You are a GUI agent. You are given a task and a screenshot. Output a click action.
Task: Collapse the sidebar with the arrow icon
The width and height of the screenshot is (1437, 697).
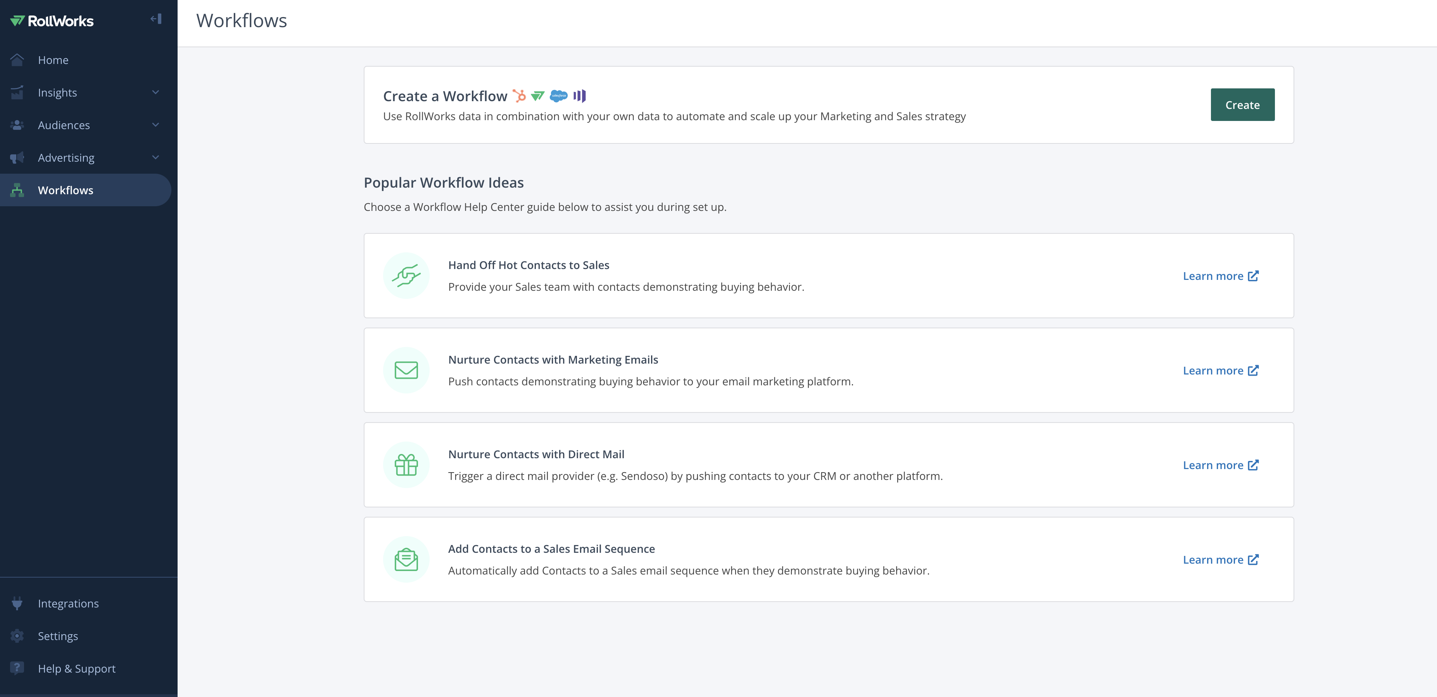click(x=156, y=19)
